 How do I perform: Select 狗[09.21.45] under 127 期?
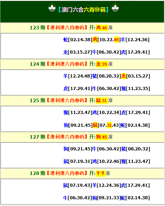point(78,149)
